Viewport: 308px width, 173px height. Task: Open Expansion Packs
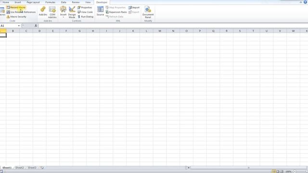click(x=116, y=12)
